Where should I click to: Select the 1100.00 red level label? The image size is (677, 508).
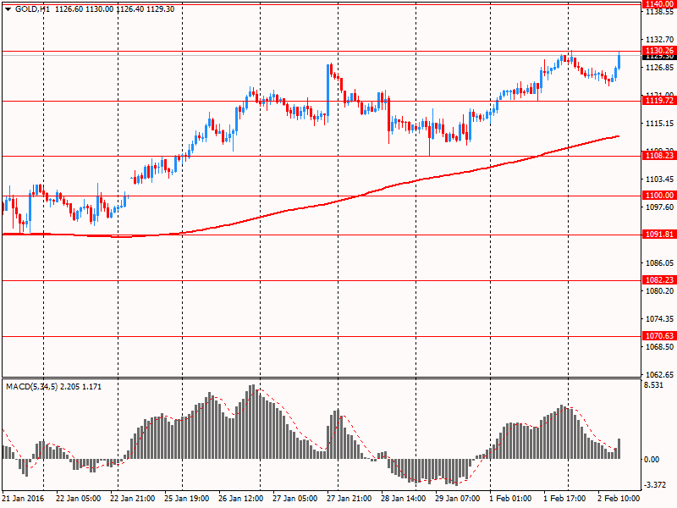coord(659,196)
